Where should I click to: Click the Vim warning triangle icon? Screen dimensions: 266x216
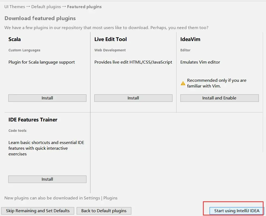tap(183, 83)
